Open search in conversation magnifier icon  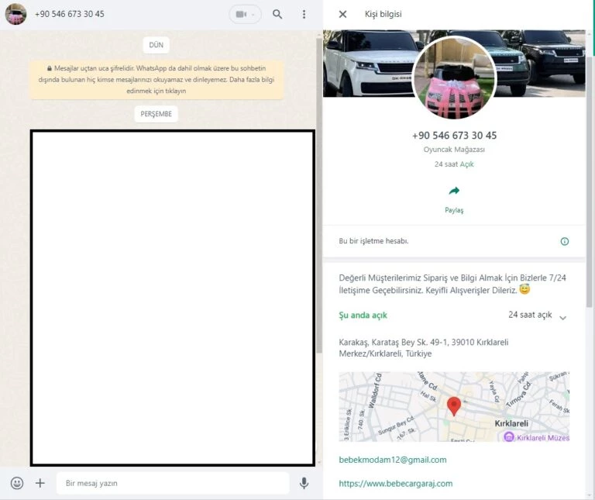[x=277, y=15]
